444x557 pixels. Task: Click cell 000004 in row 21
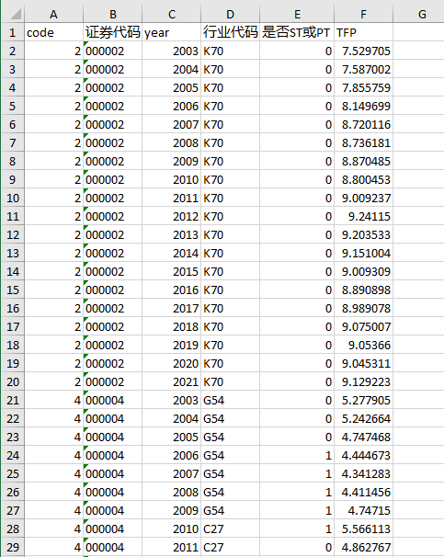click(112, 401)
